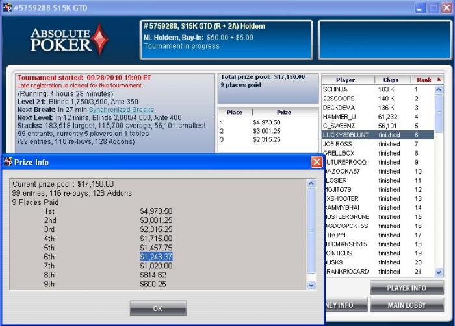Image resolution: width=455 pixels, height=326 pixels.
Task: Click the 9th place $600.25 prize
Action: (x=153, y=284)
